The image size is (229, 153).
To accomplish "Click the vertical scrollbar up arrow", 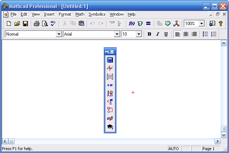I will click(224, 43).
